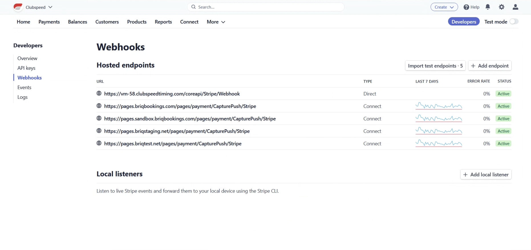Toggle Test mode switch on

coord(514,22)
